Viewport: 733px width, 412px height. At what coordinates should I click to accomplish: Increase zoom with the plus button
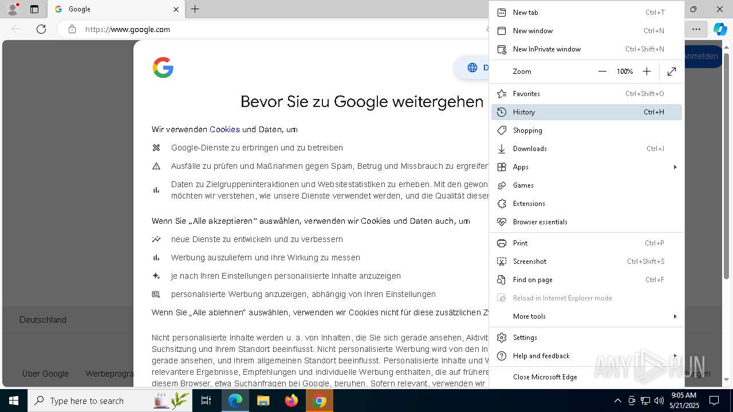(x=647, y=72)
